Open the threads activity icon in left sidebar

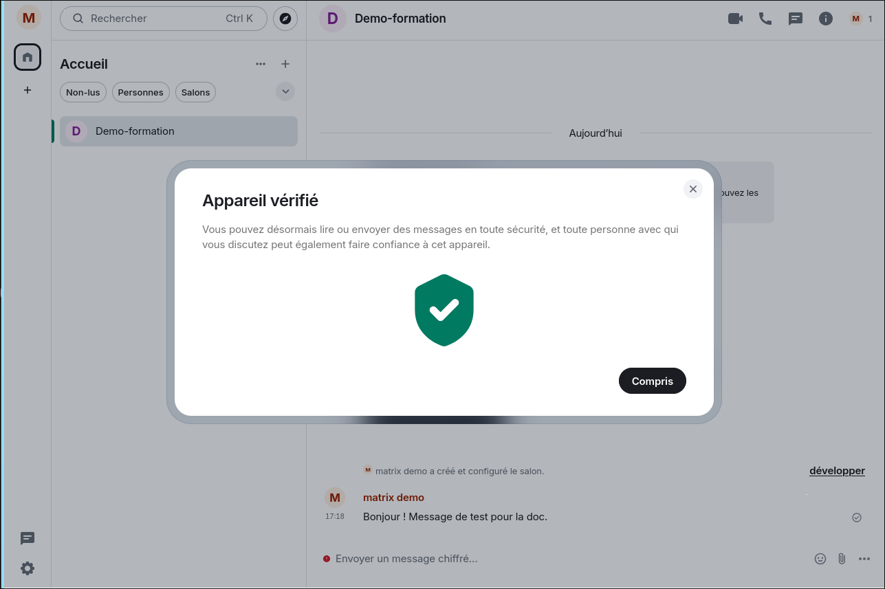pos(28,538)
